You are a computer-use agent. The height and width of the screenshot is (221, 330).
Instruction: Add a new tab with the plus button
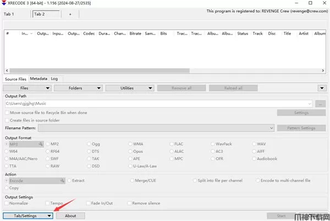[x=70, y=14]
